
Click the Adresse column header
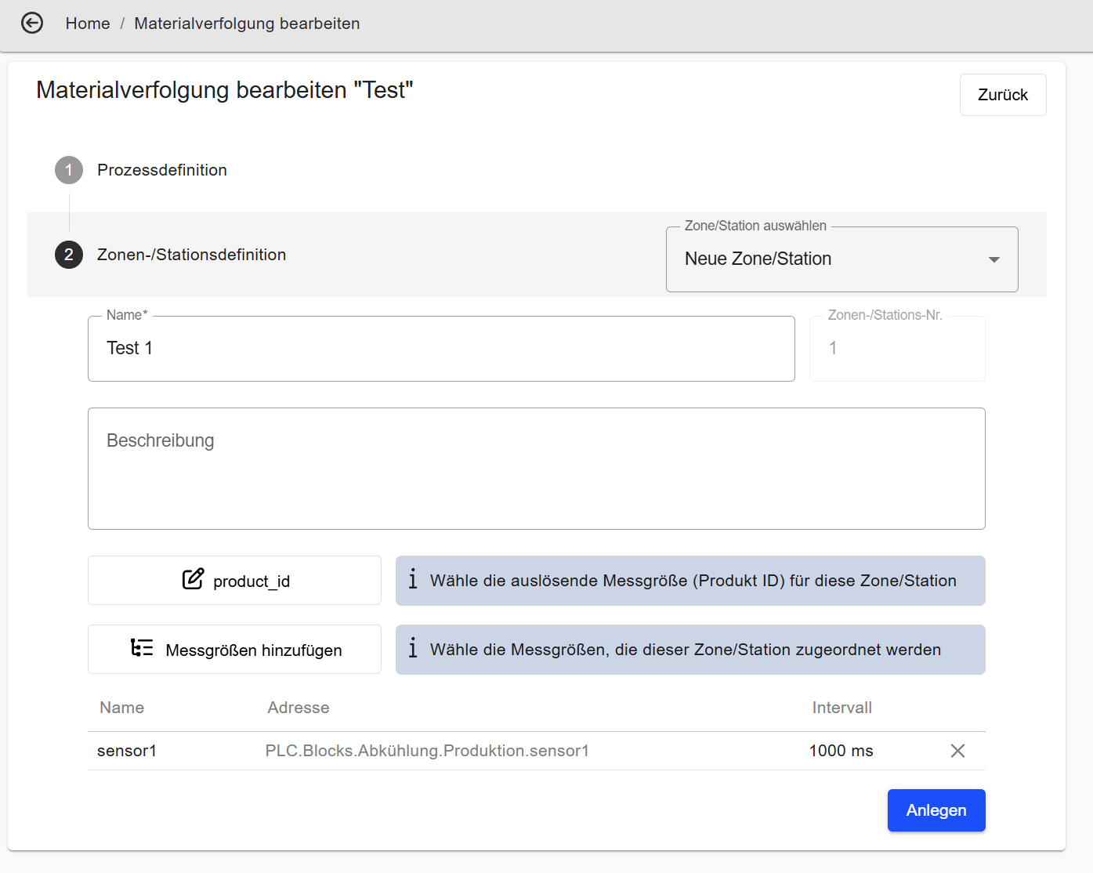(x=299, y=708)
